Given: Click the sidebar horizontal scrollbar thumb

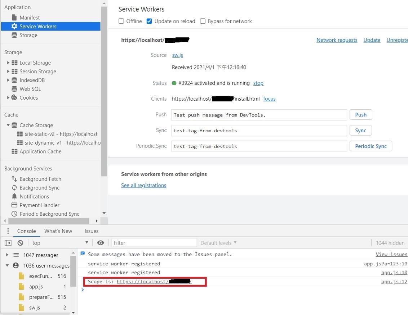Looking at the screenshot, I should (x=49, y=221).
